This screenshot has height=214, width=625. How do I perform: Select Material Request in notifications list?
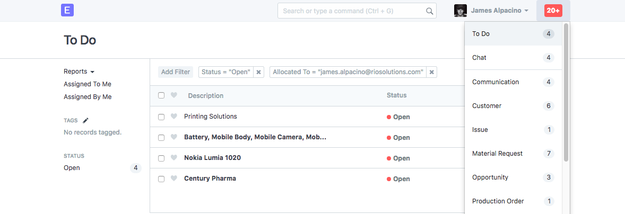pyautogui.click(x=497, y=154)
